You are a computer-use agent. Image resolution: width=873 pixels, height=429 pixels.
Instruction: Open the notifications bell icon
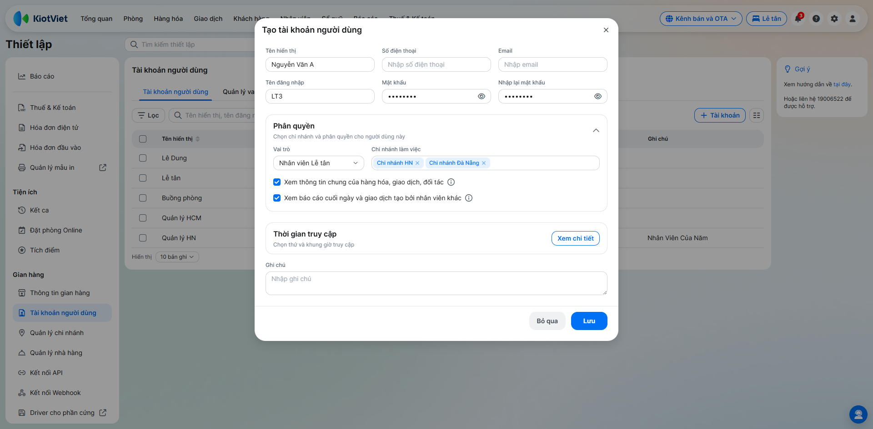point(798,19)
